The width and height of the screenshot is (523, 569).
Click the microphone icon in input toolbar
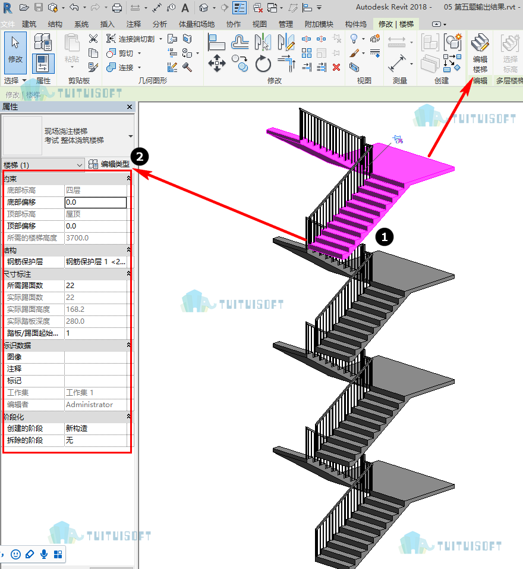[x=44, y=554]
